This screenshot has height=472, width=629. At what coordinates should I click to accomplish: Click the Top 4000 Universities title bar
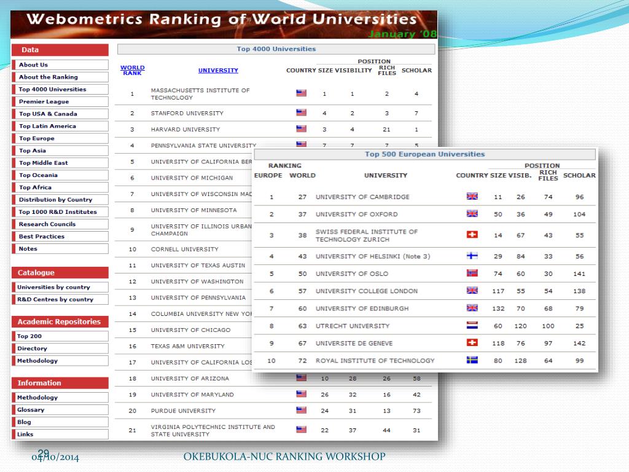tap(276, 49)
